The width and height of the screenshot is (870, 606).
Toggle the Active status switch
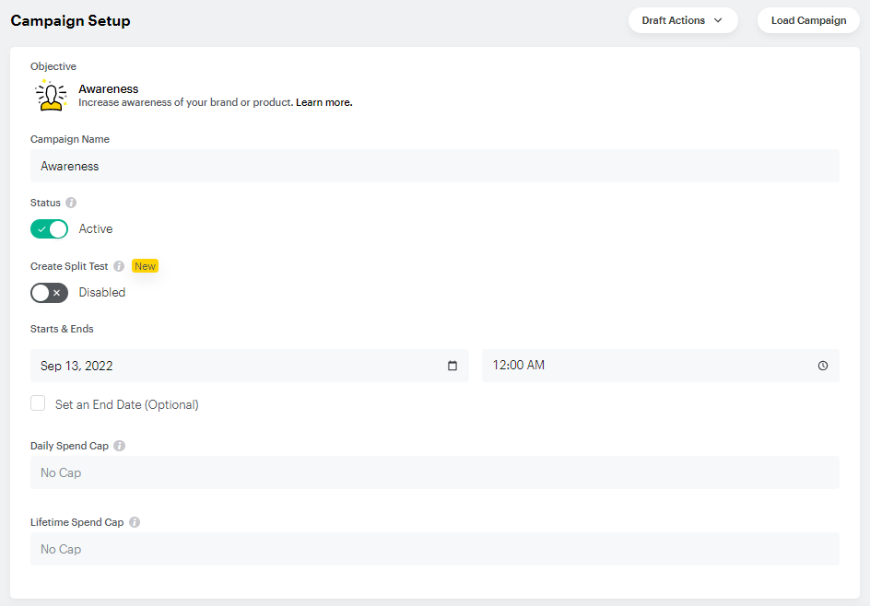tap(50, 229)
